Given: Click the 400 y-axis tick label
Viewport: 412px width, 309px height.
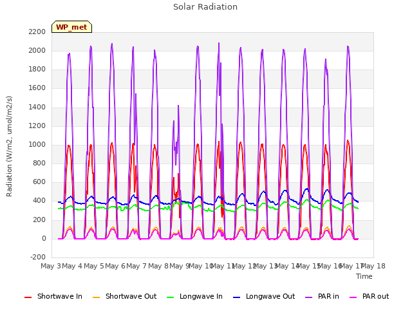Looking at the screenshot, I should point(39,201).
